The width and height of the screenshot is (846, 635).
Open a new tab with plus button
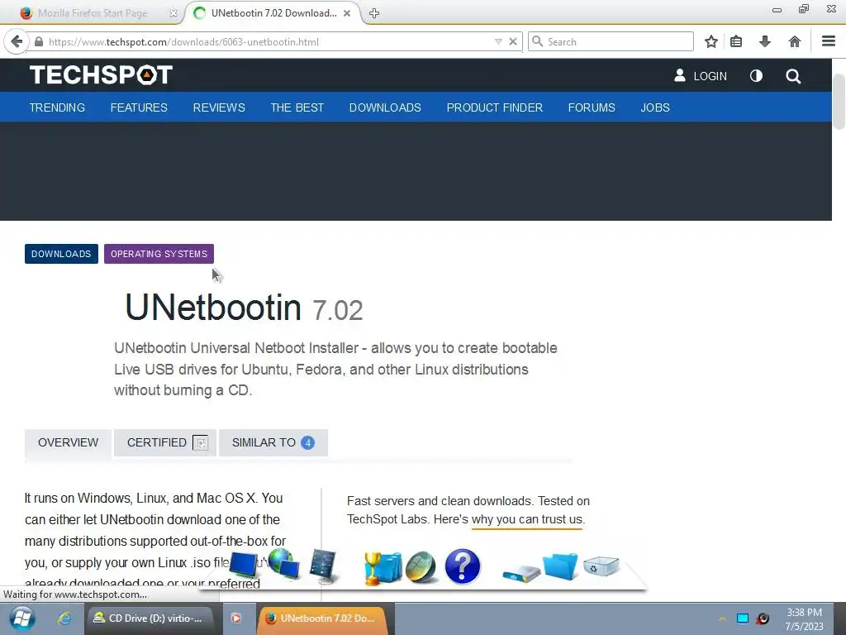[x=374, y=13]
